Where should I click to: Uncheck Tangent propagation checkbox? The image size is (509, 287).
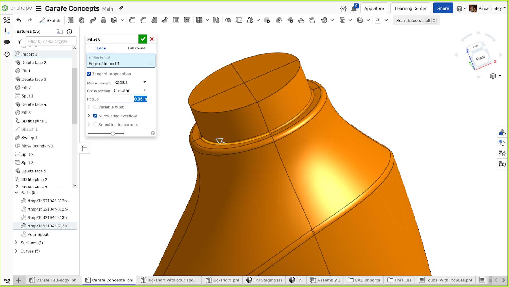89,74
